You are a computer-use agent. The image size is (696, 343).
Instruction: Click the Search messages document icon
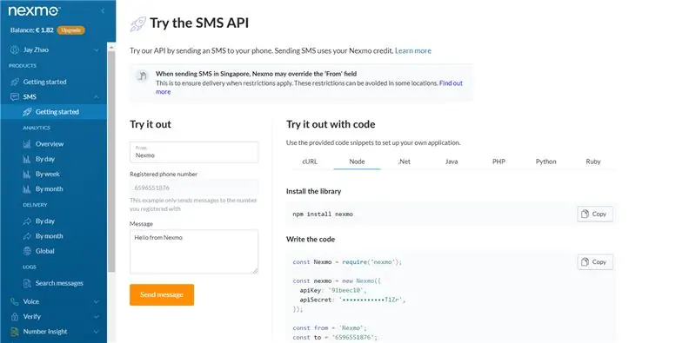[x=27, y=283]
